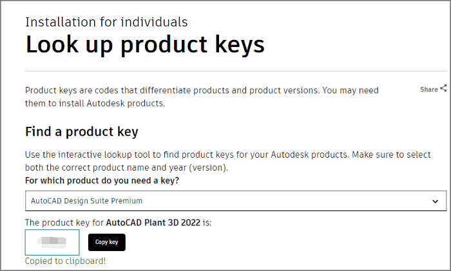
Task: Click the Look up product keys heading
Action: tap(144, 45)
